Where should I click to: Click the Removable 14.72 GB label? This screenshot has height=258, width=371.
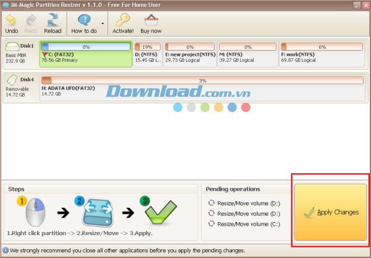point(17,92)
